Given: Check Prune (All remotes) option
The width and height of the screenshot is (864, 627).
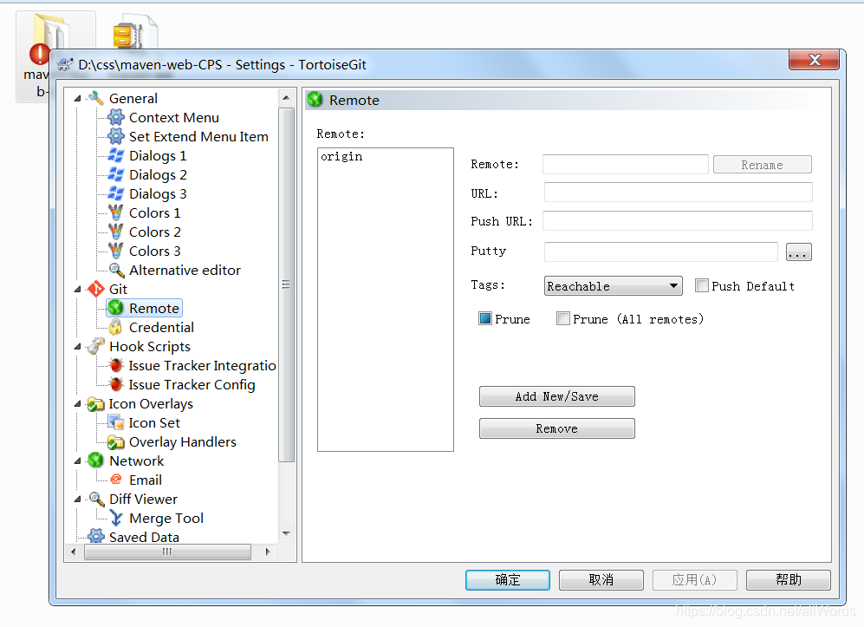Looking at the screenshot, I should (562, 318).
